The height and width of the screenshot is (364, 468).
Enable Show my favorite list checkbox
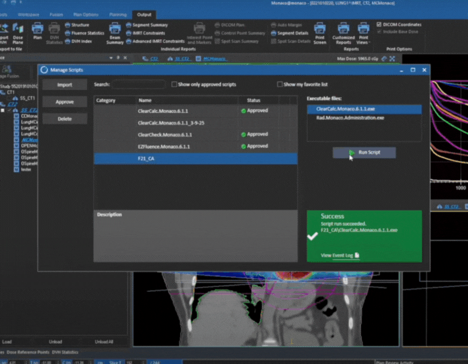280,84
